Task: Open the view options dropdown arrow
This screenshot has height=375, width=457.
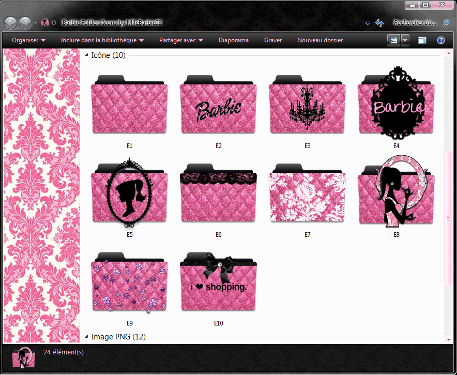Action: (x=405, y=40)
